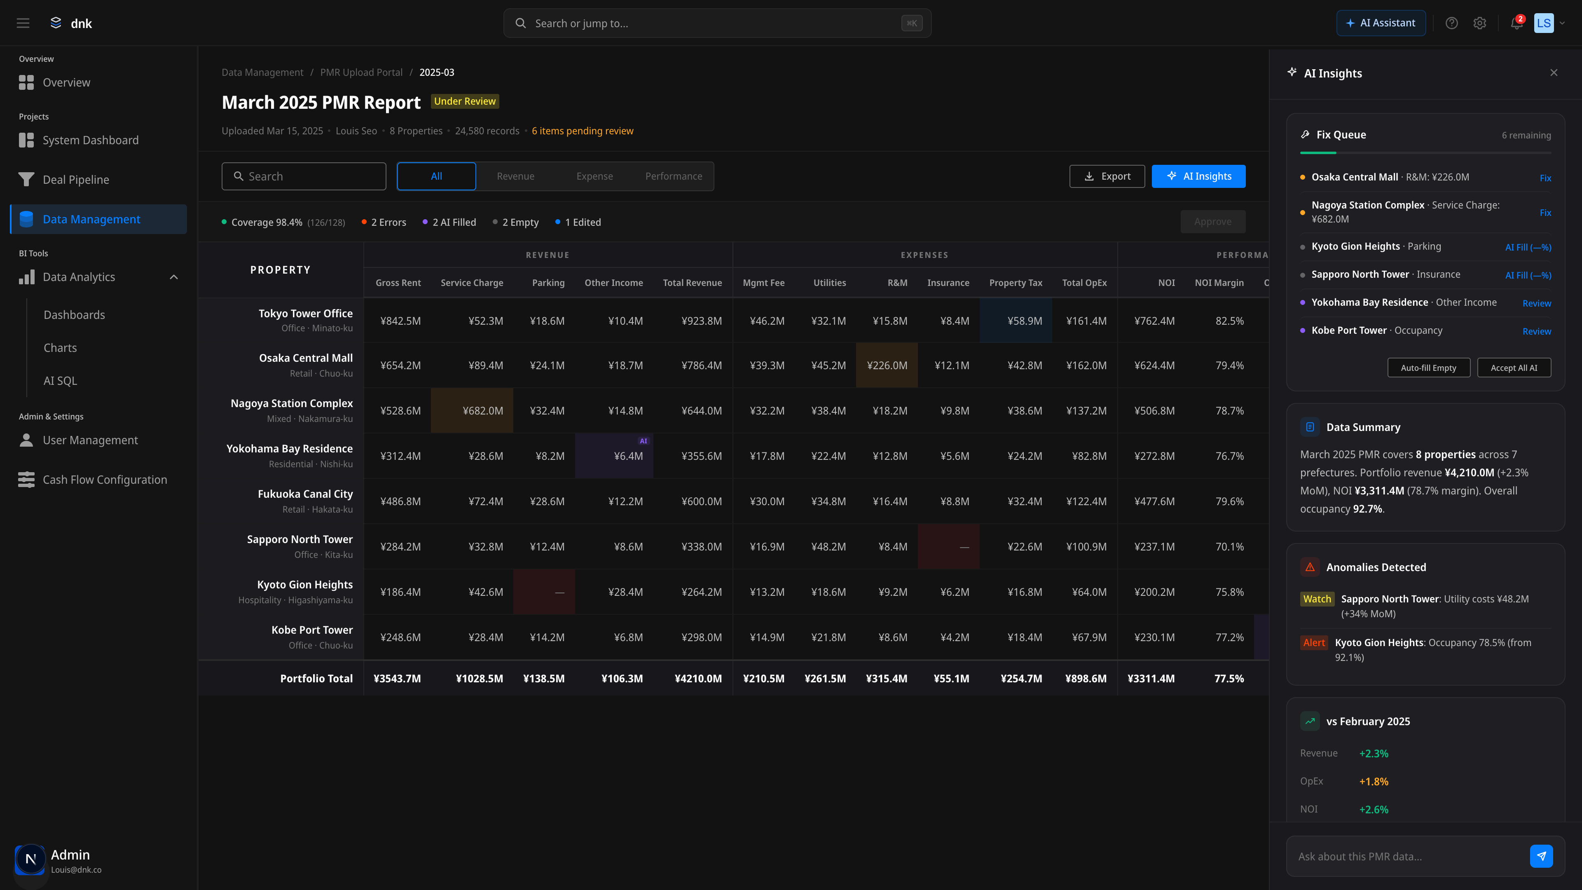Close the AI Insights panel
Screen dimensions: 1582x890
pyautogui.click(x=1554, y=73)
